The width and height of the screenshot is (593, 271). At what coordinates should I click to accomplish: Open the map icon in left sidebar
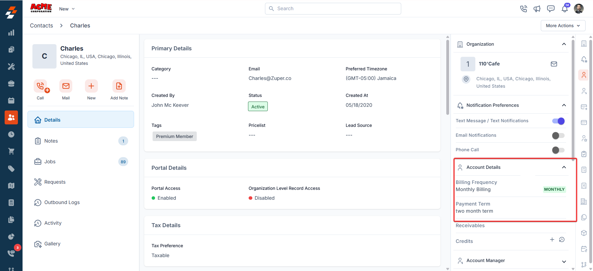[11, 186]
